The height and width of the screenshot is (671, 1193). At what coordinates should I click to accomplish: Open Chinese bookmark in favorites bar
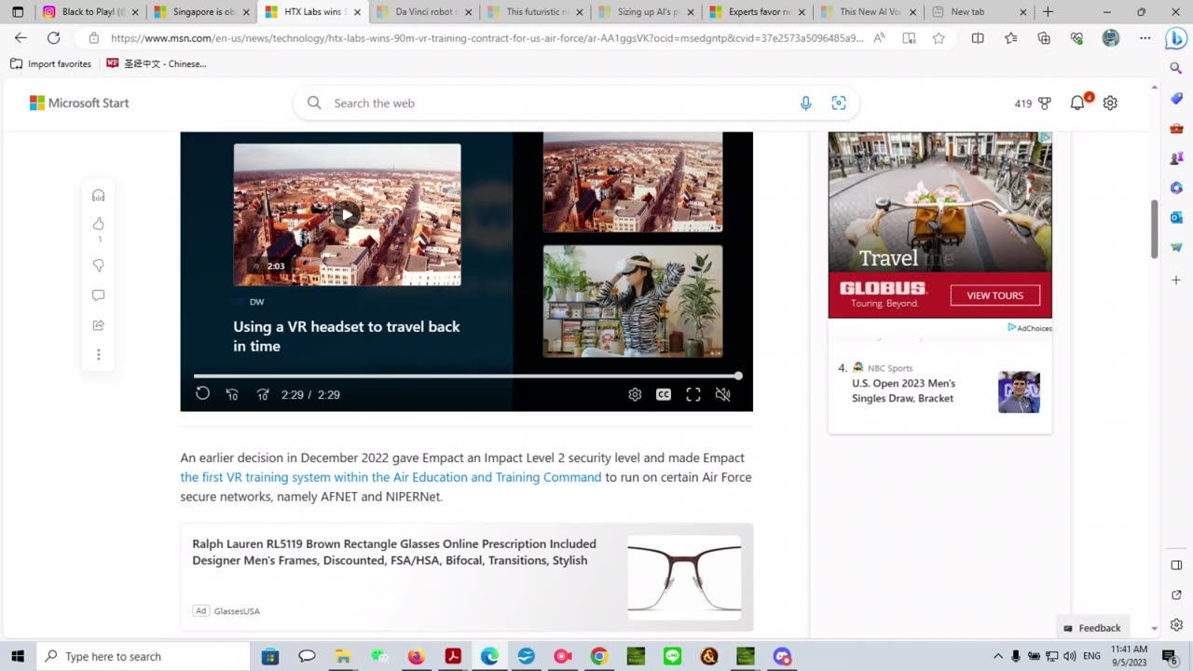coord(157,63)
